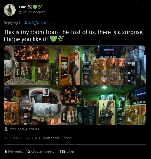151x159 pixels.
Task: Show arne and 4 others tagged
Action: 24,129
